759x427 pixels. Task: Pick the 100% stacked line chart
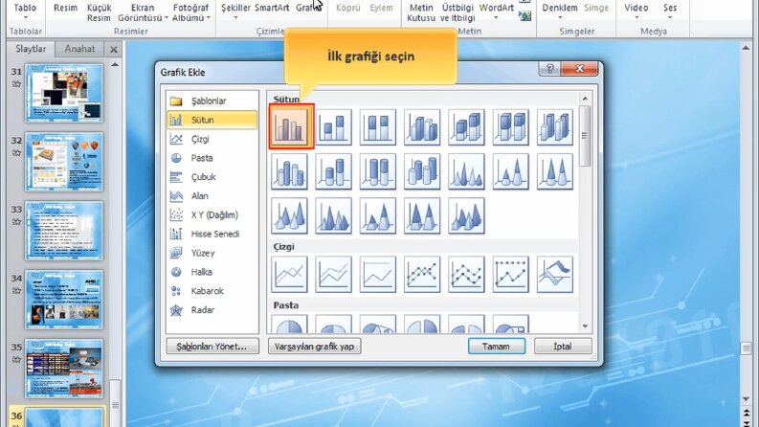[377, 275]
